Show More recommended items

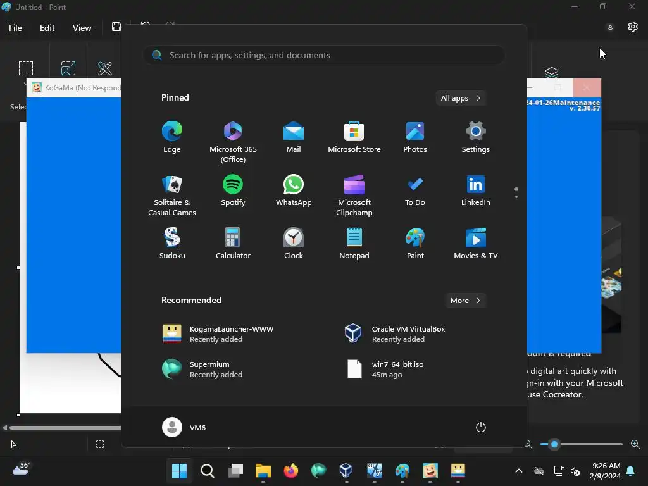tap(466, 301)
